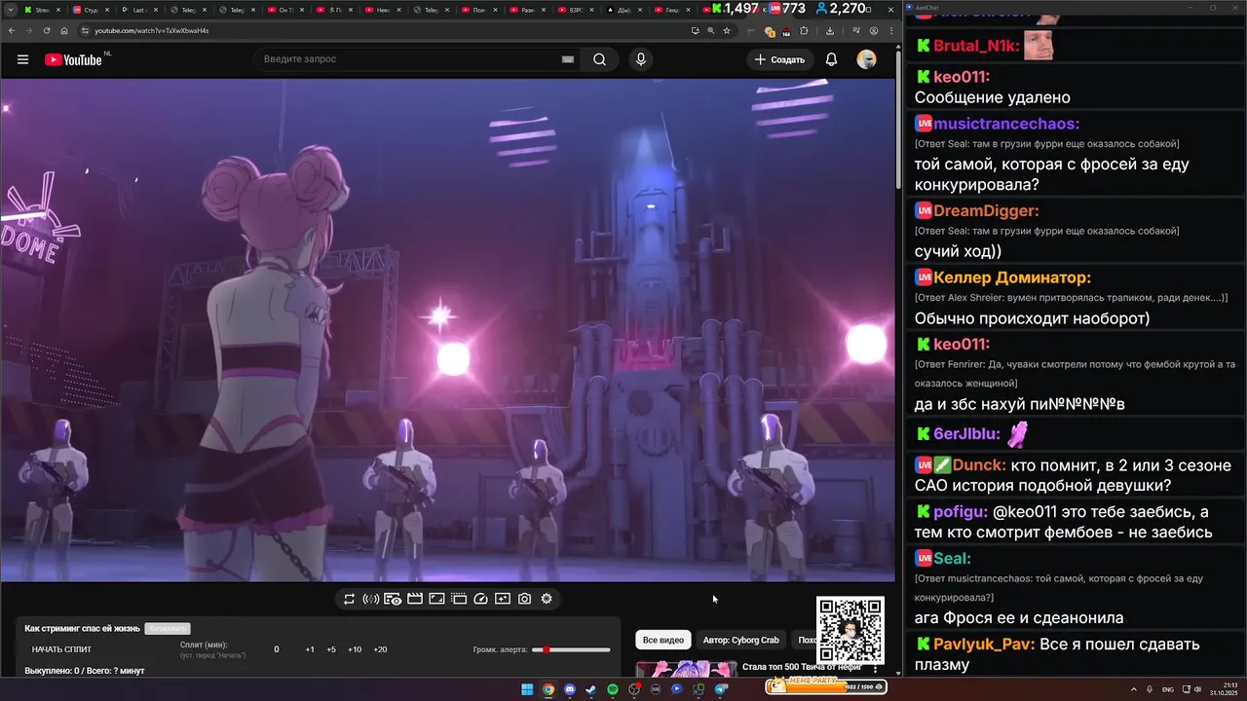Click the card-with-eye icon in player toolbar
Viewport: 1247px width, 701px height.
[393, 599]
